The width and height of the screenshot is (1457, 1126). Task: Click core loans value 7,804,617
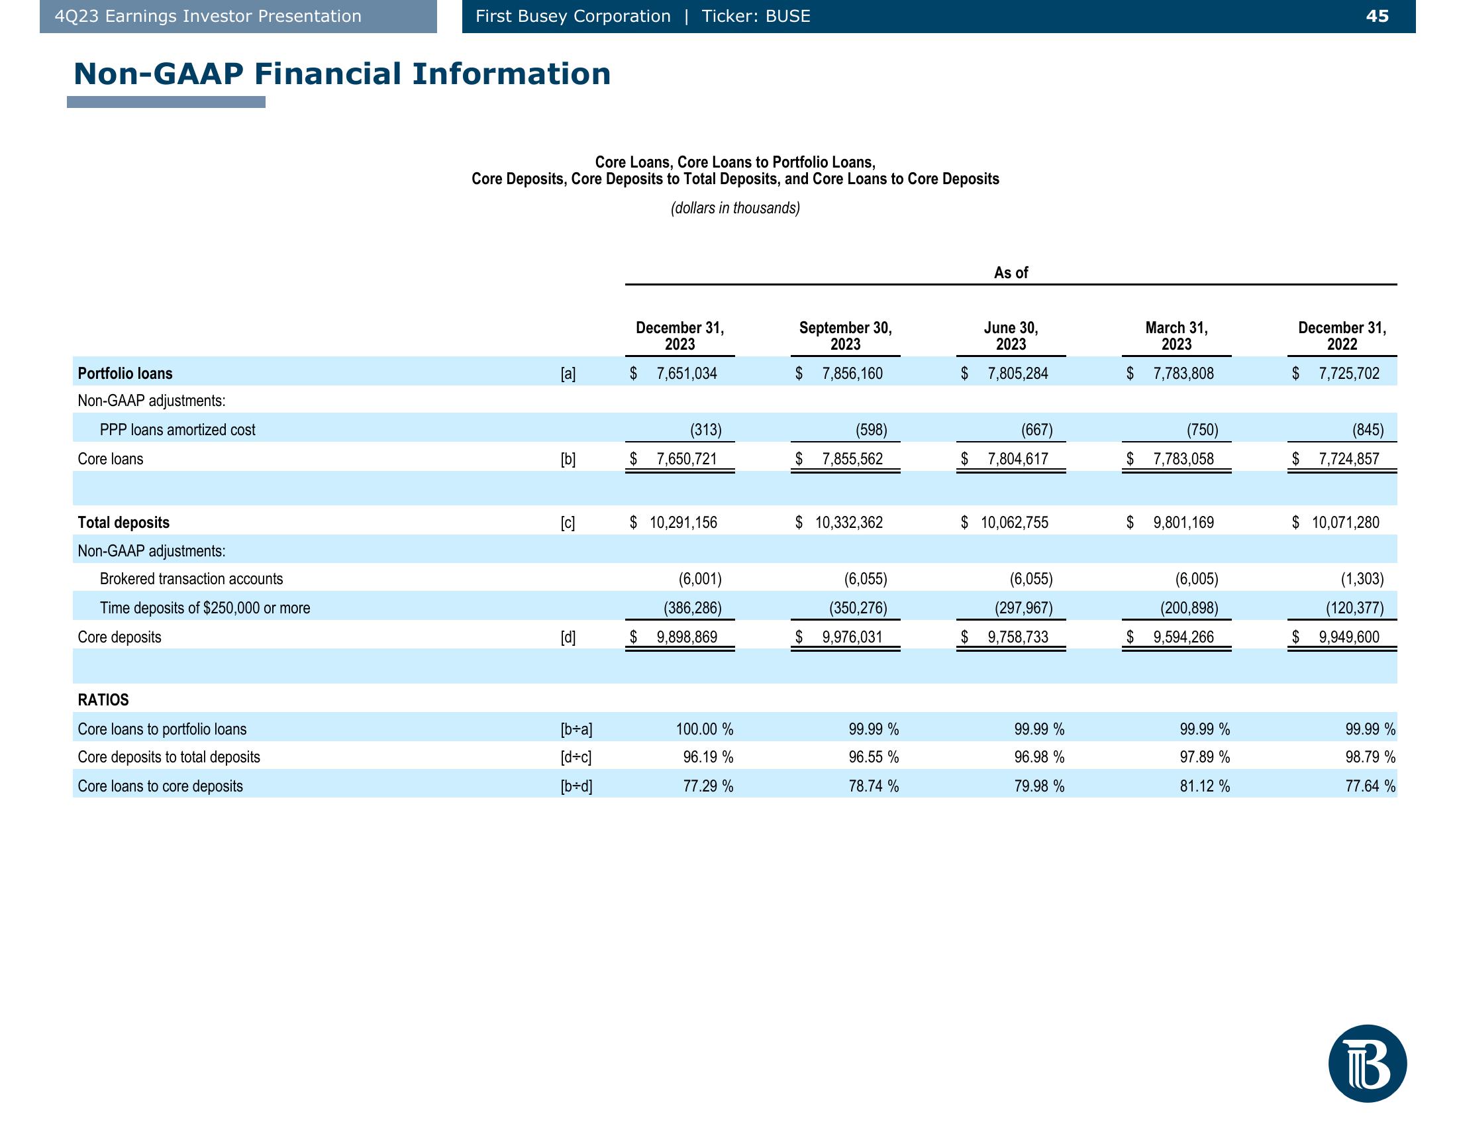(x=1017, y=459)
